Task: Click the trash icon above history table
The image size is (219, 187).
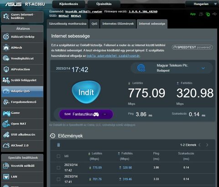Action: pos(58,145)
